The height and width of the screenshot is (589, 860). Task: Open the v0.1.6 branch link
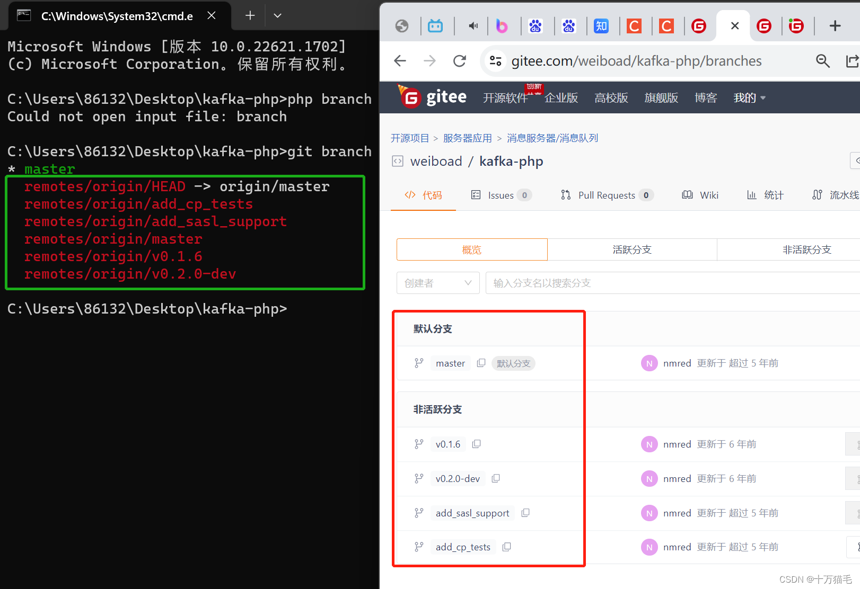[448, 444]
